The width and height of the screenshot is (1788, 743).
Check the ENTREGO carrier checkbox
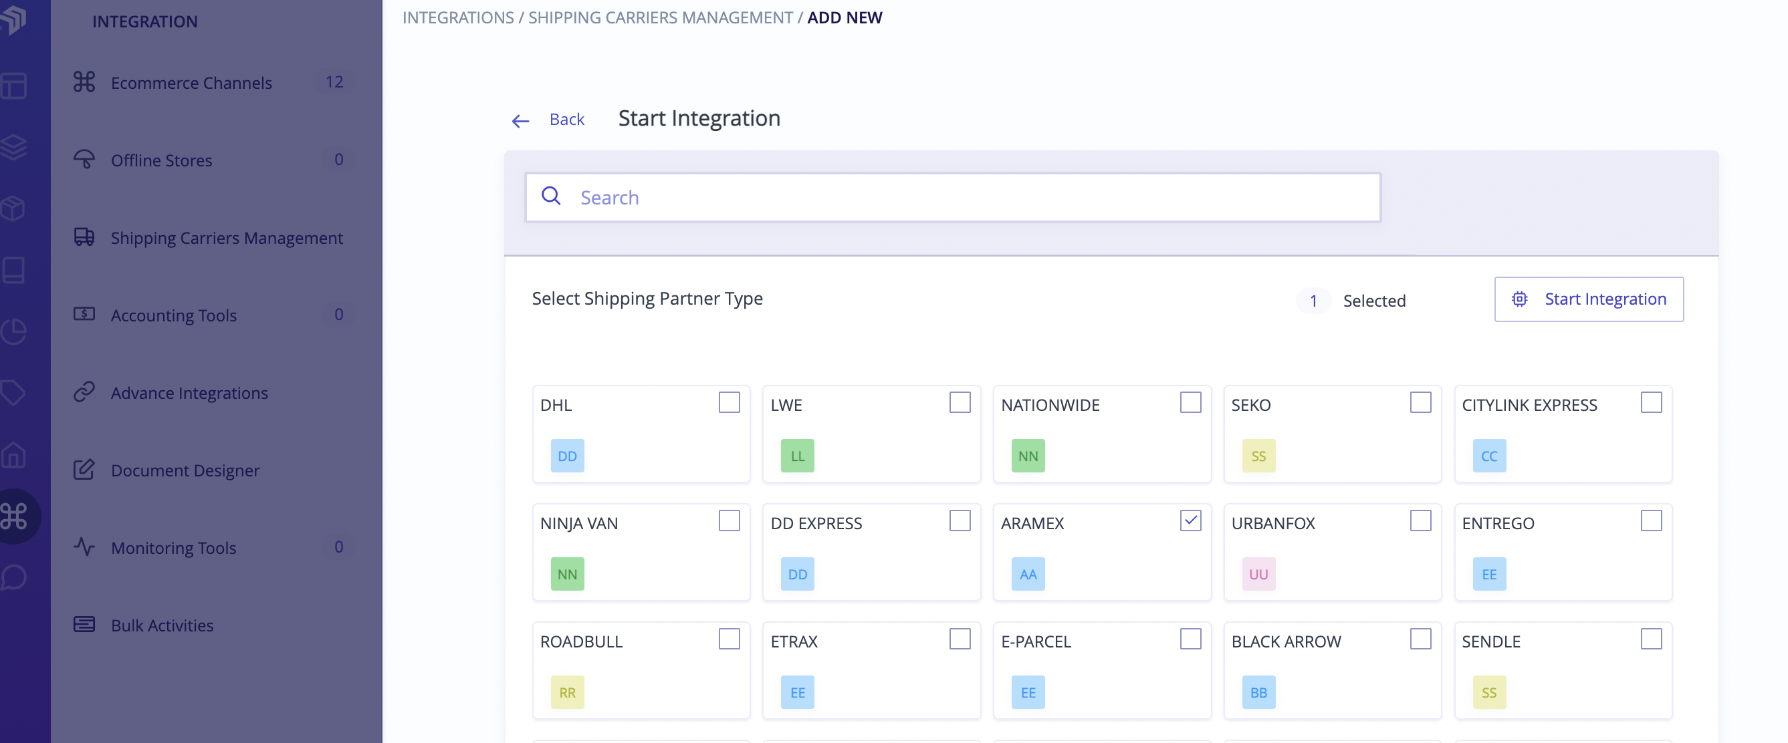click(x=1650, y=521)
